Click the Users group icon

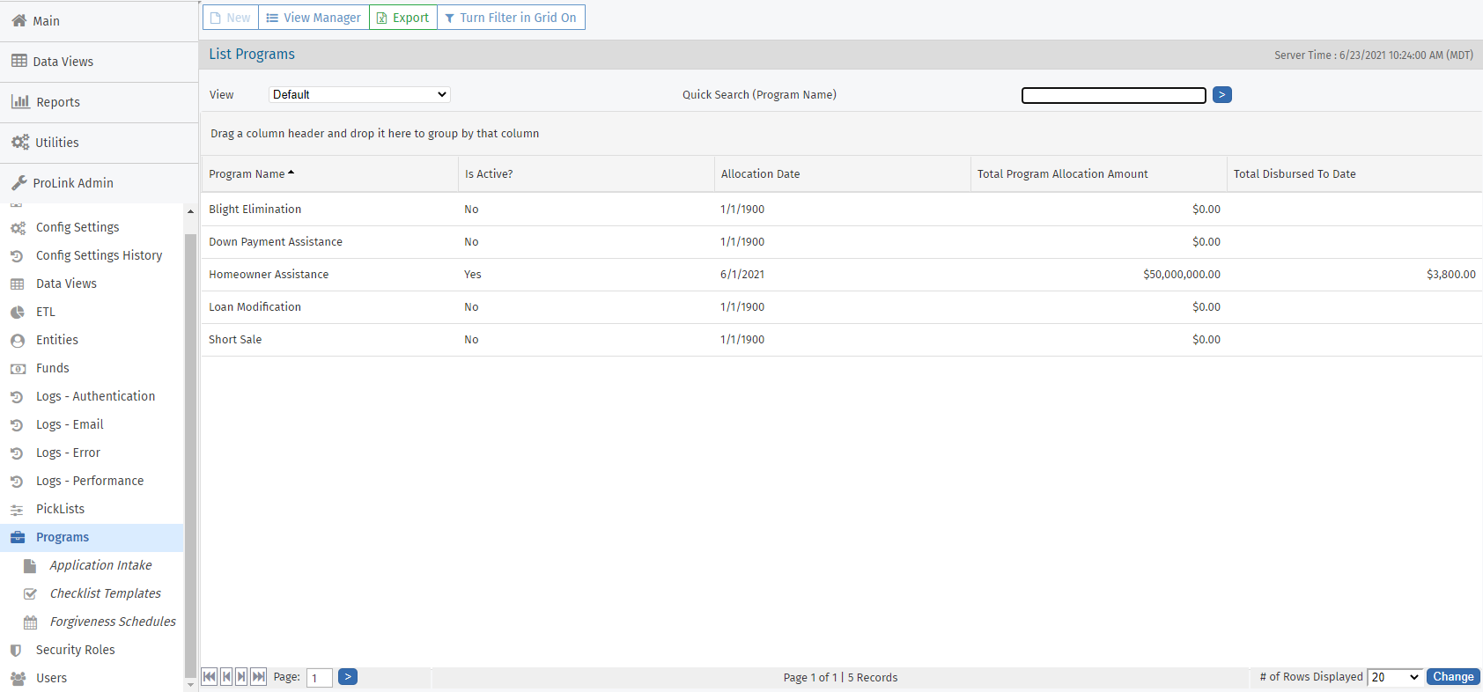point(18,678)
